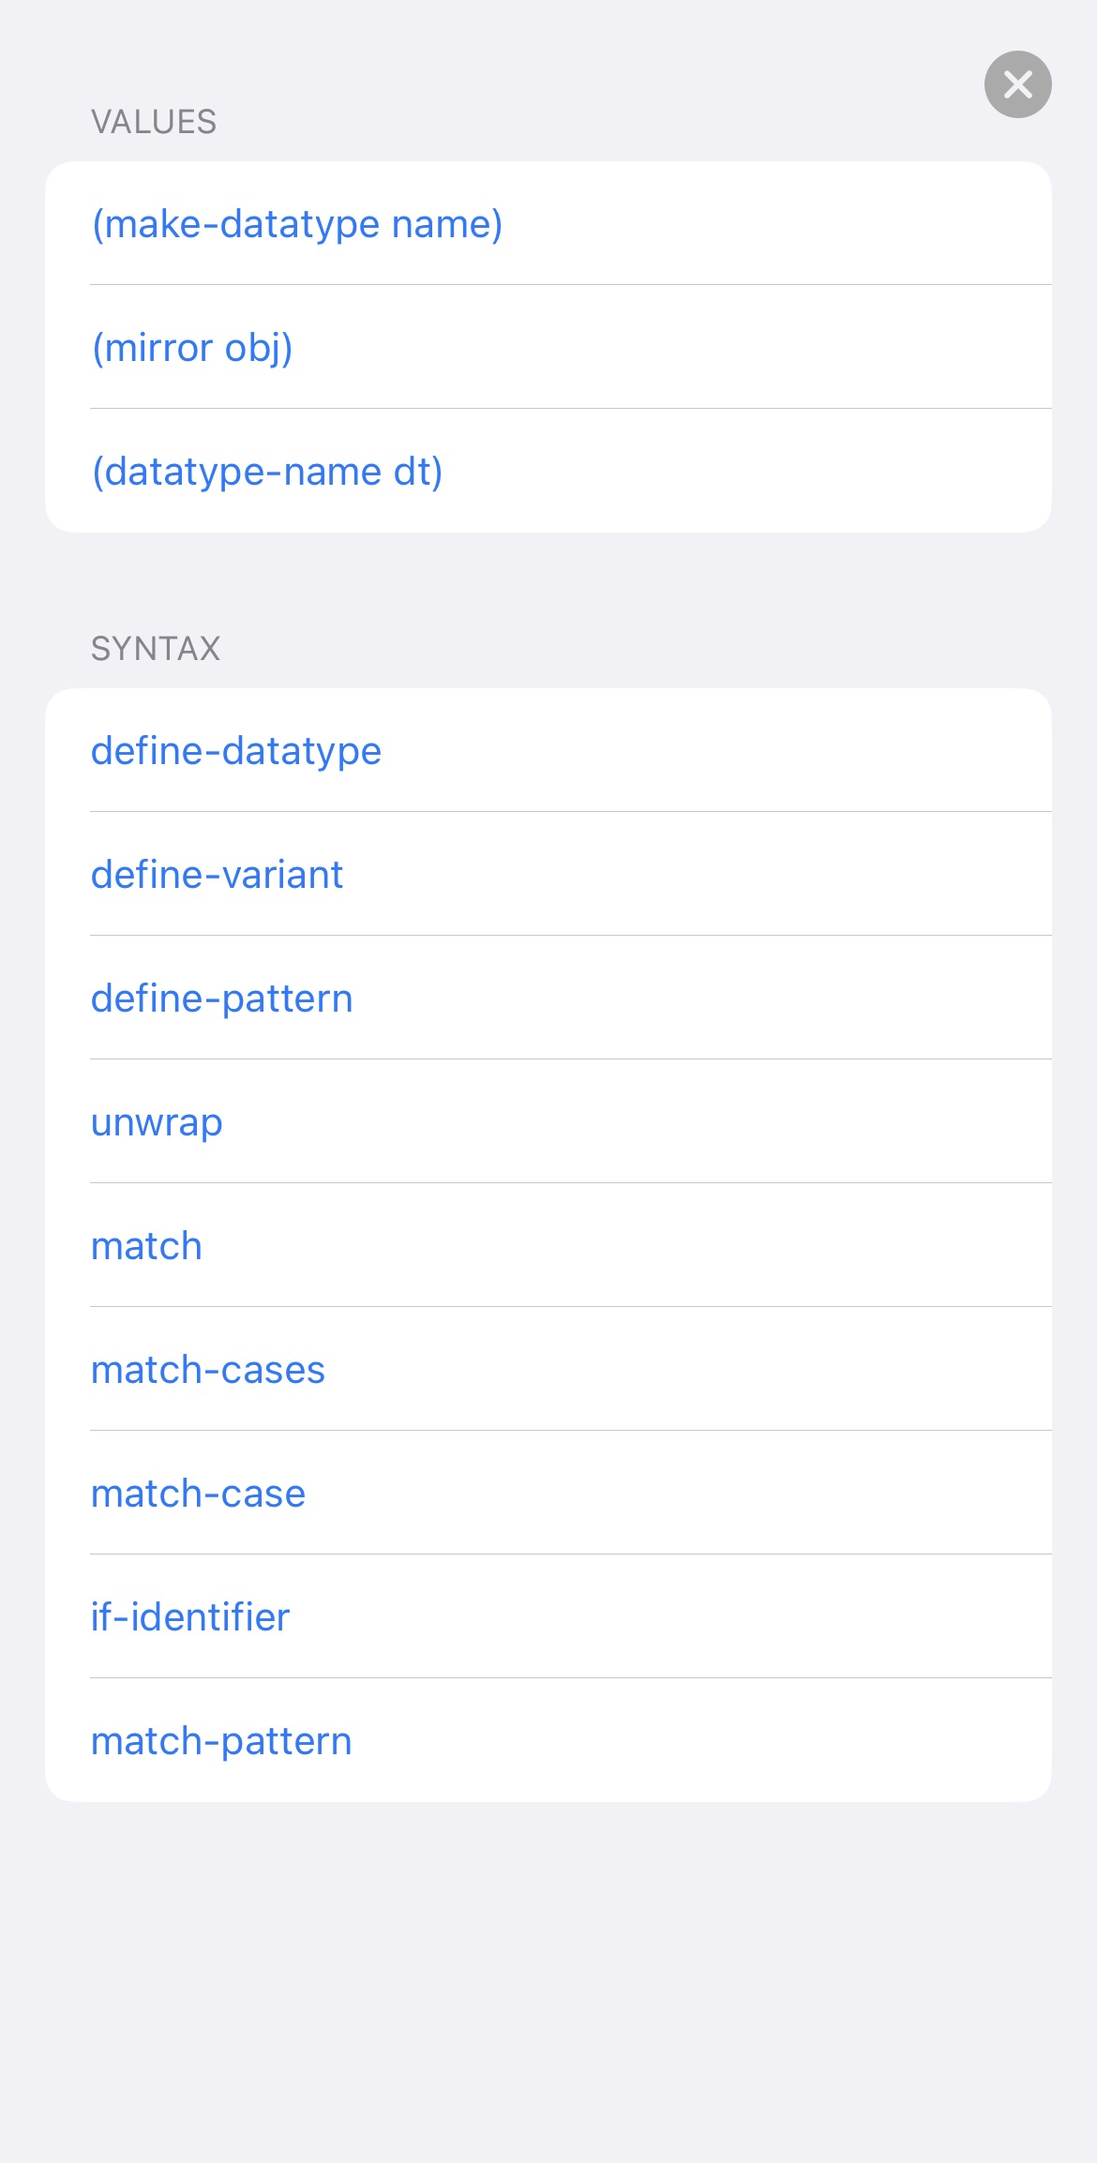
Task: Select match-pattern at the list bottom
Action: [x=548, y=1740]
